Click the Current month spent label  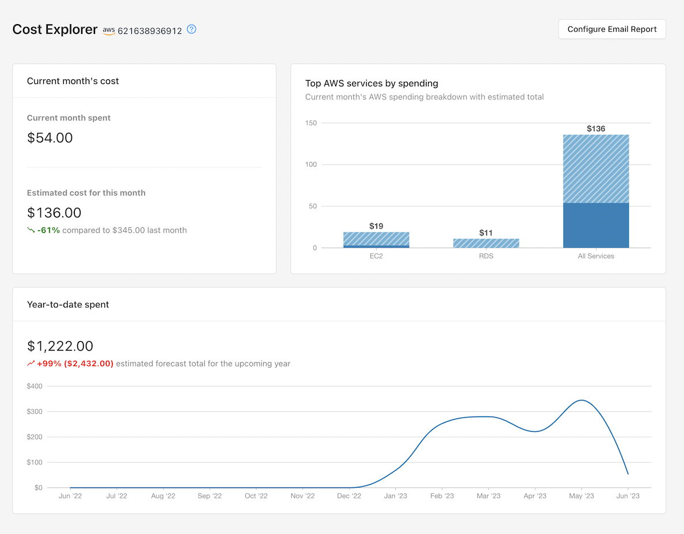coord(69,118)
